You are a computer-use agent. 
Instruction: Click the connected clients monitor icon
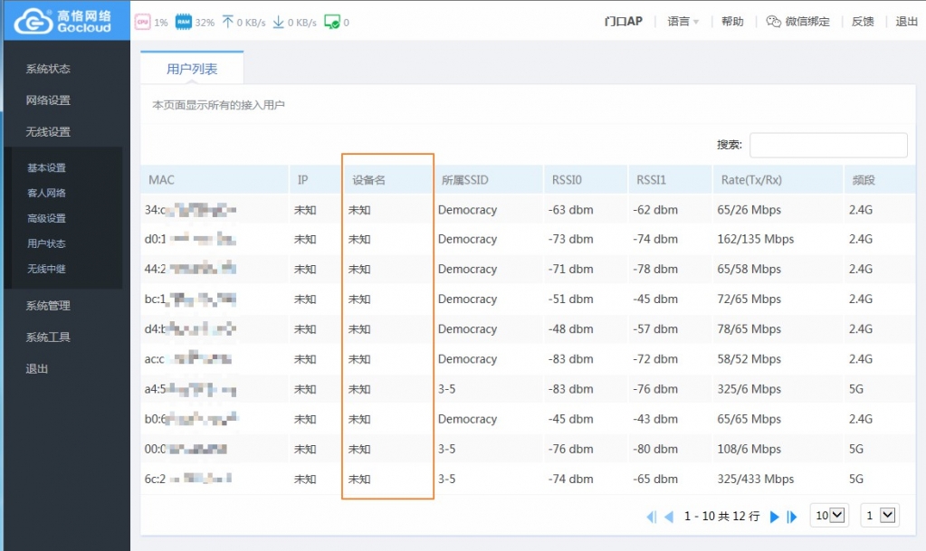point(332,23)
